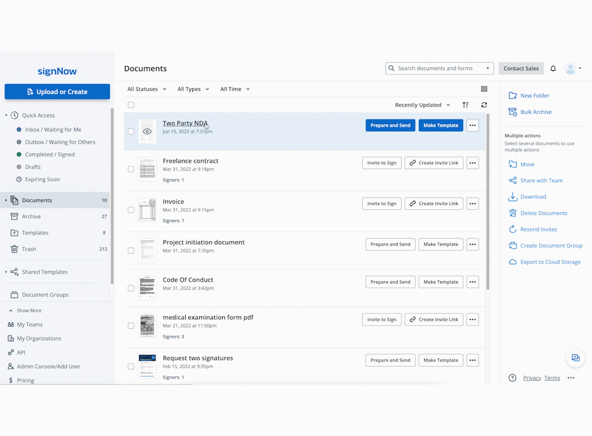The width and height of the screenshot is (592, 436).
Task: Open the live chat bubble
Action: (575, 358)
